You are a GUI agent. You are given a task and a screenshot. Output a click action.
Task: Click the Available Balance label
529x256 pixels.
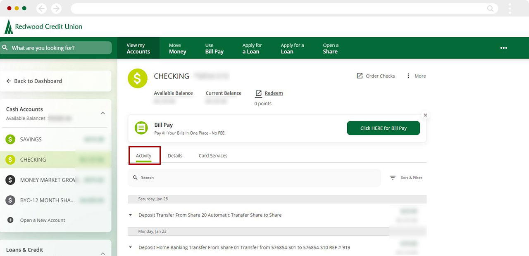(x=173, y=93)
